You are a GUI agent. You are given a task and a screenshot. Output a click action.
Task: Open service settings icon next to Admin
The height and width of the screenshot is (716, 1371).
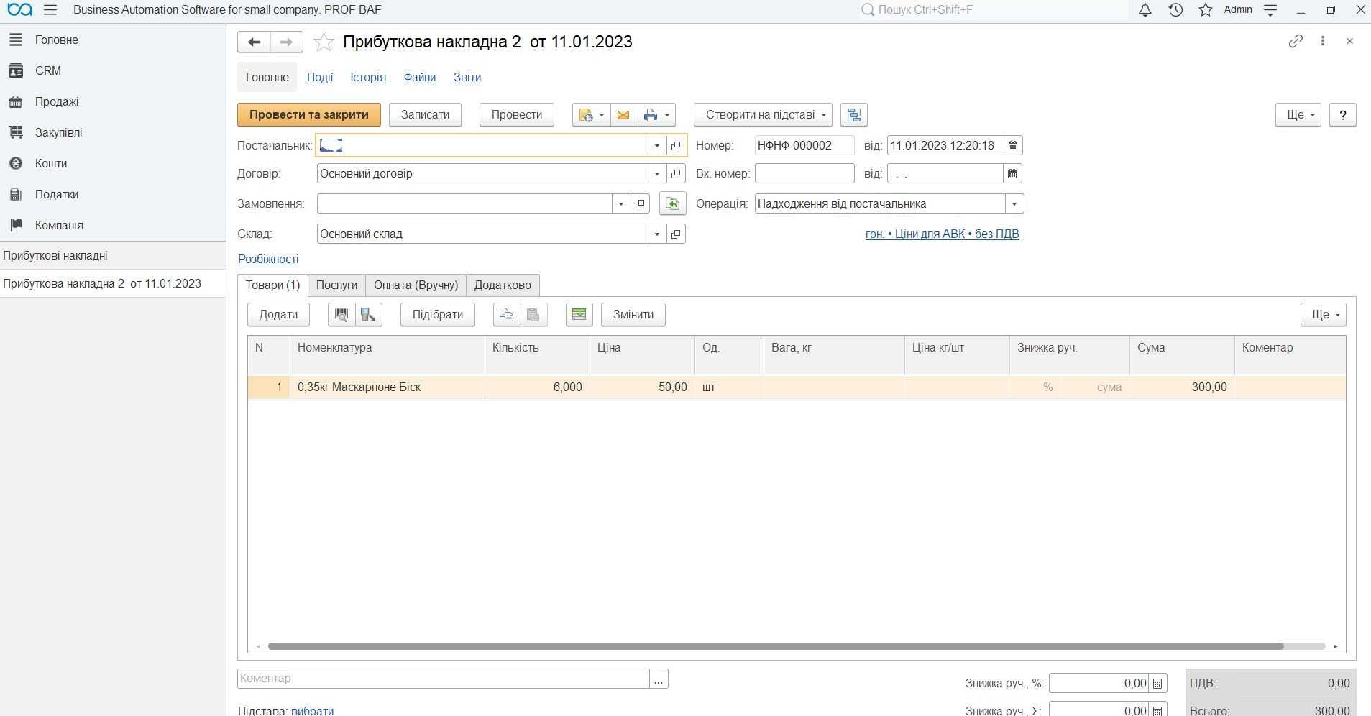click(1270, 10)
